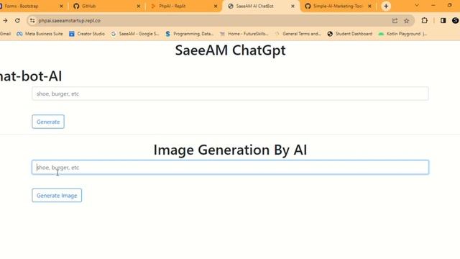This screenshot has width=460, height=259.
Task: Open the Programming, Data... bookmark
Action: (190, 34)
